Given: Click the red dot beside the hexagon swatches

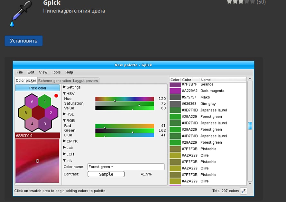Looking at the screenshot, I should tap(56, 96).
